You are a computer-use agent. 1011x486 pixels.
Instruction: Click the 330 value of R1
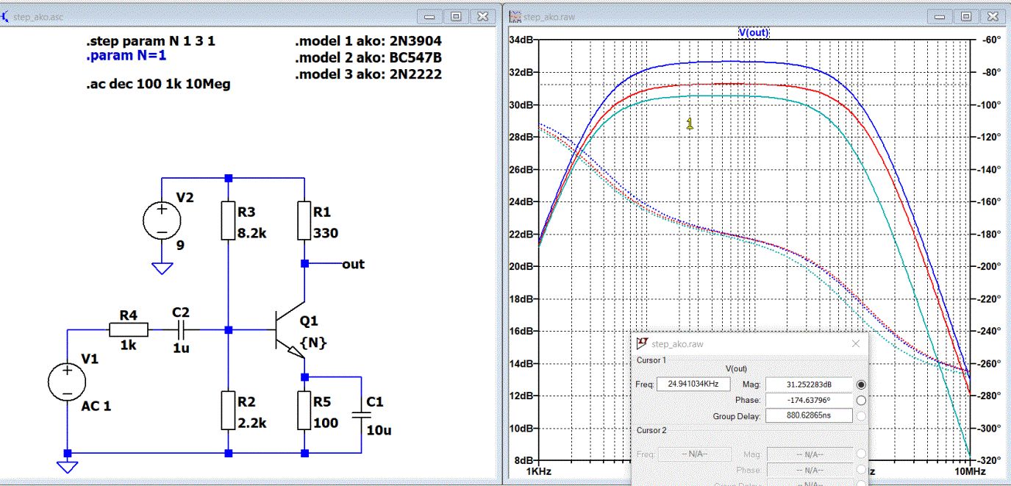coord(324,234)
